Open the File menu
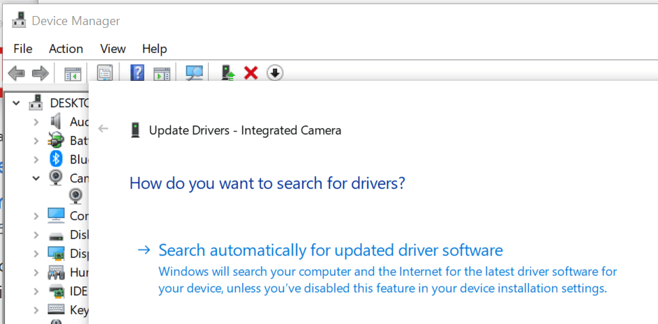This screenshot has width=658, height=324. pyautogui.click(x=23, y=49)
